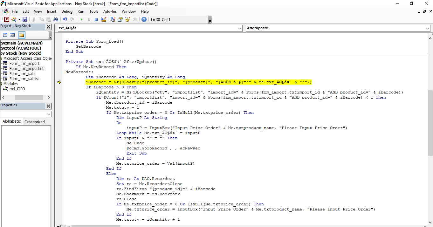Viewport: 433px width, 227px height.
Task: Click the Cut scissors icon
Action: [x=34, y=19]
